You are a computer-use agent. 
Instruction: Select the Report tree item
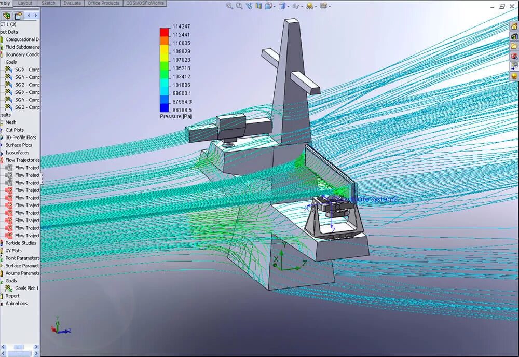point(10,296)
